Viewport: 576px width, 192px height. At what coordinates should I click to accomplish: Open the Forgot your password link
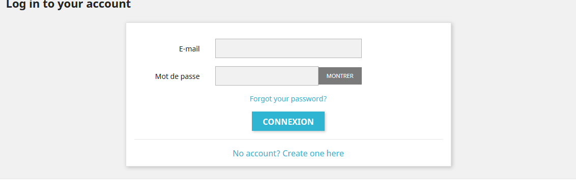click(288, 99)
